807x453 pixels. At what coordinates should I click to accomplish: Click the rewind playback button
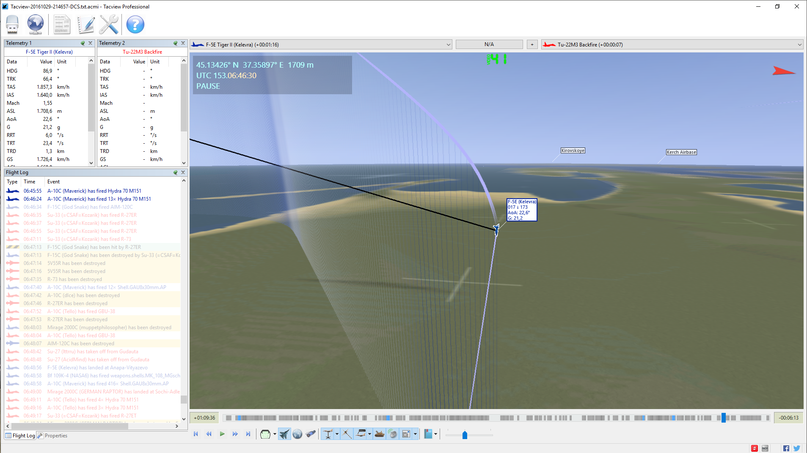tap(209, 434)
